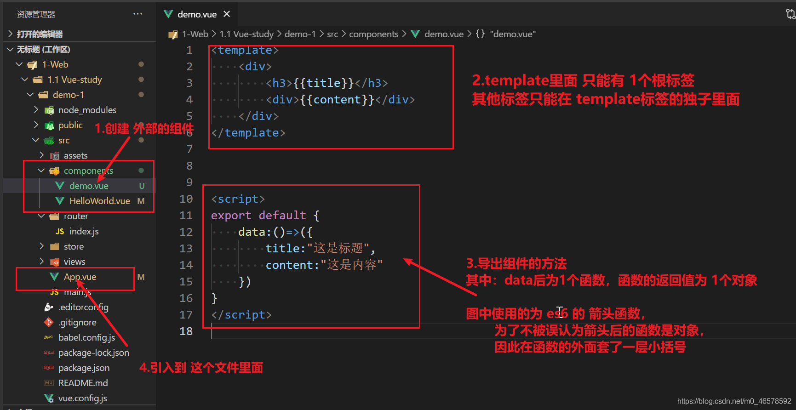Click the assets folder icon

point(54,156)
